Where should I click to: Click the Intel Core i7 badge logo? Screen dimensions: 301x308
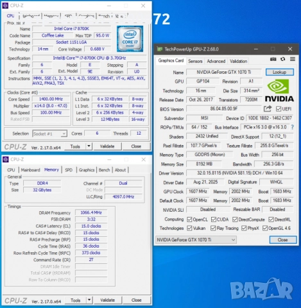[x=130, y=38]
